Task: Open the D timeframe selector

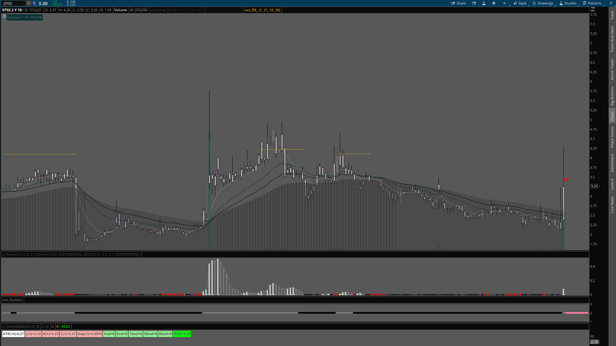Action: pos(504,3)
